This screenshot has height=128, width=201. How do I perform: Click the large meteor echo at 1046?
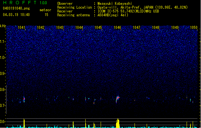point(118,99)
